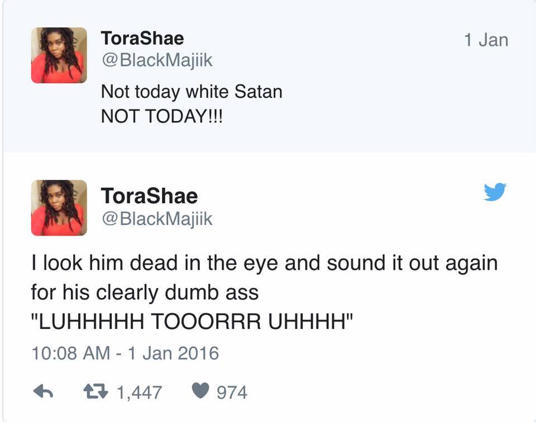
Task: Click the "for his clearly dumb ass" line
Action: pos(145,293)
